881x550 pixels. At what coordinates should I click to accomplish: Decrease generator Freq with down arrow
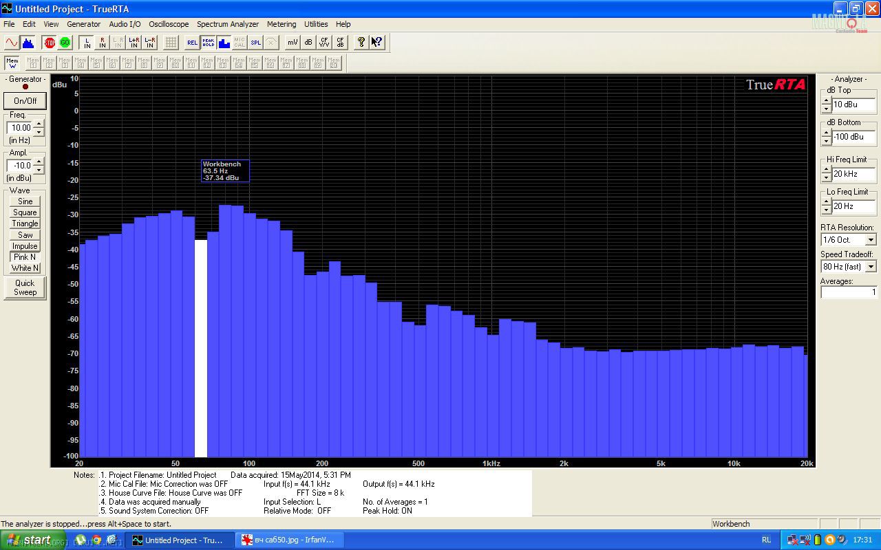click(39, 131)
